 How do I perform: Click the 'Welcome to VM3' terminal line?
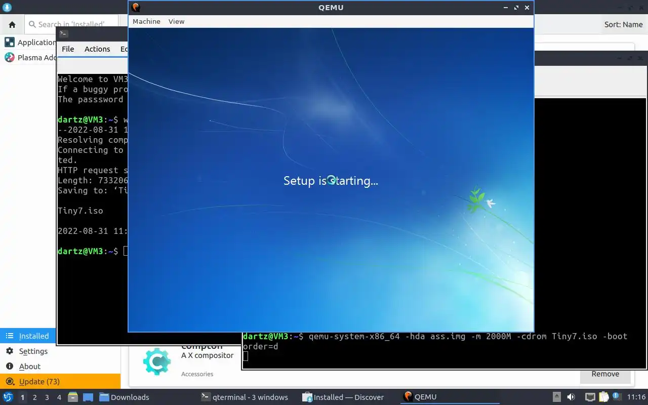coord(93,79)
